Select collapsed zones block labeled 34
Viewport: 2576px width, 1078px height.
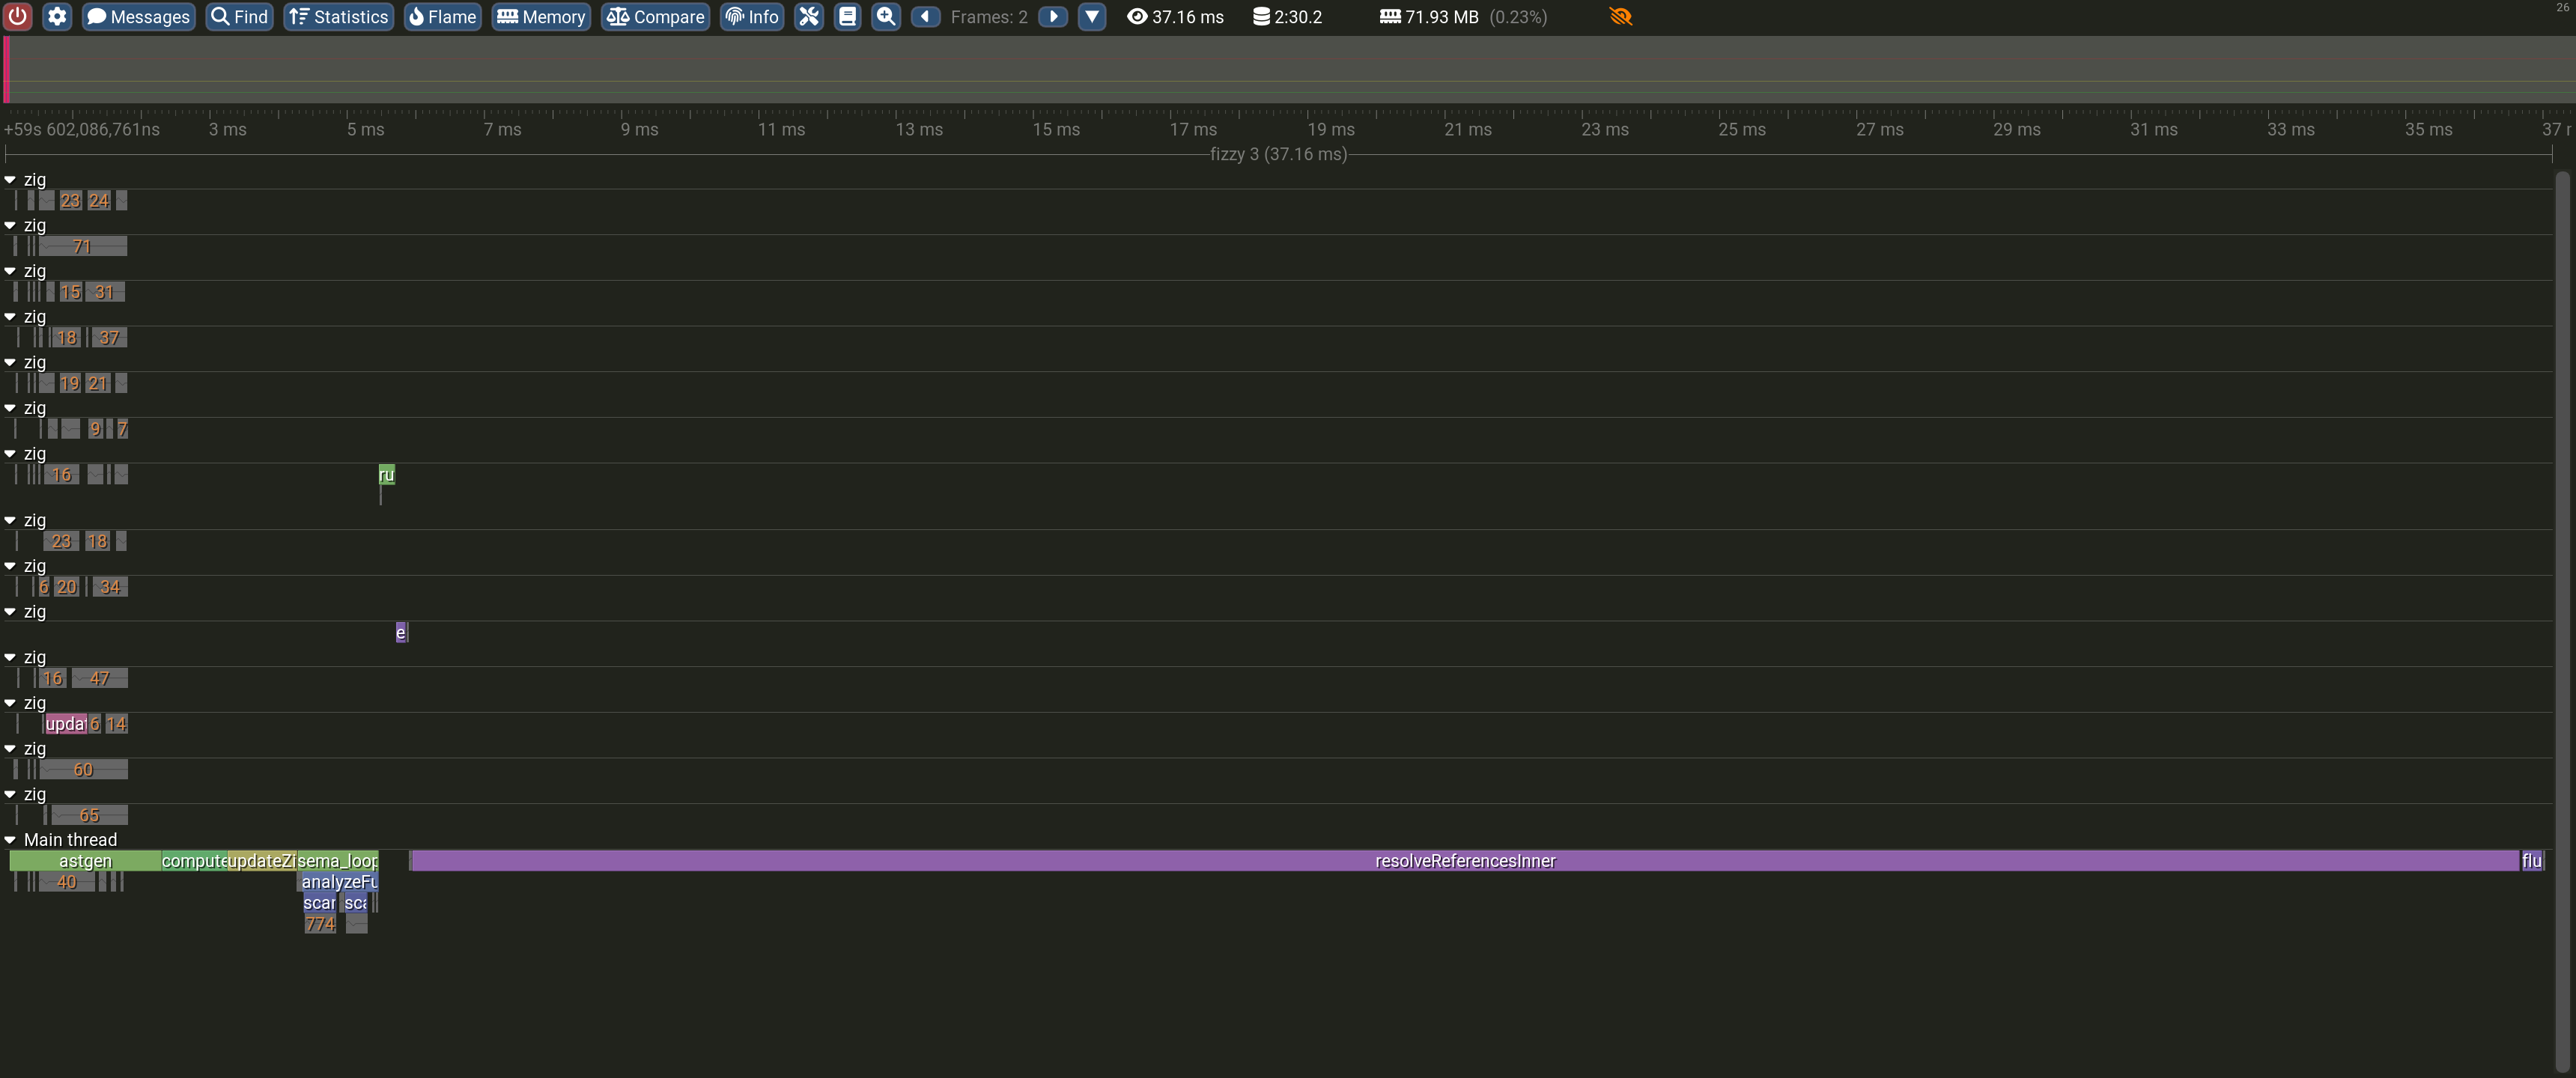110,587
